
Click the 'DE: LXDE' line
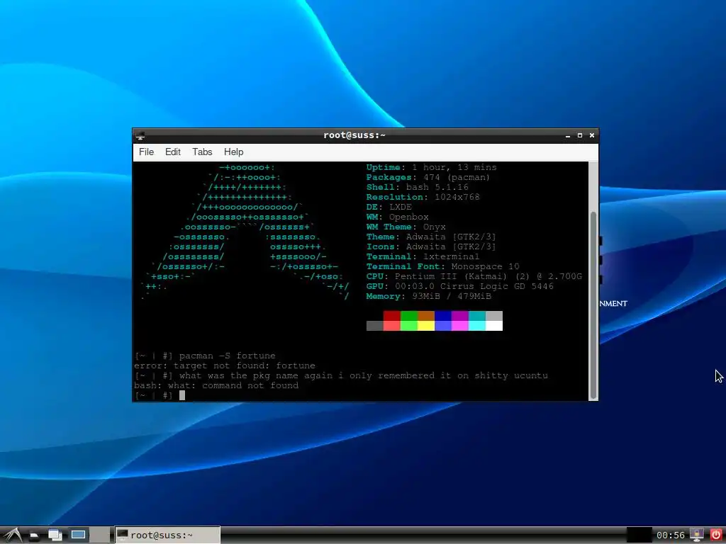click(389, 207)
